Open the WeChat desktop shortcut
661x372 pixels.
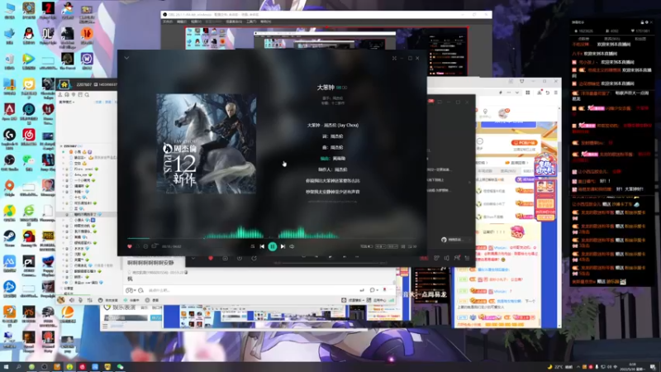29,162
